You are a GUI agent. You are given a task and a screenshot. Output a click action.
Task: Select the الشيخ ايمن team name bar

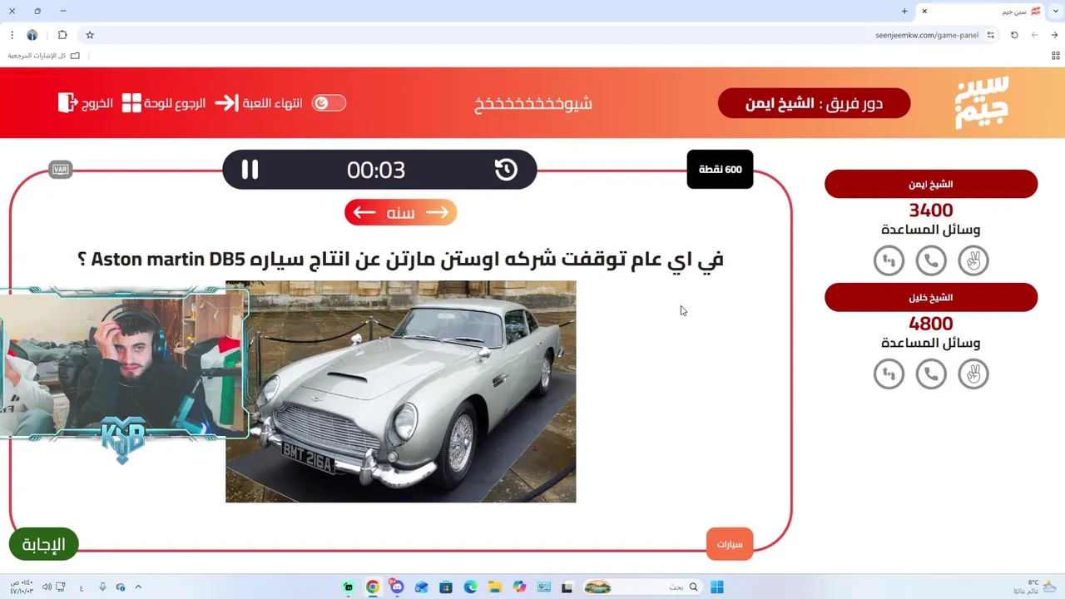coord(931,184)
